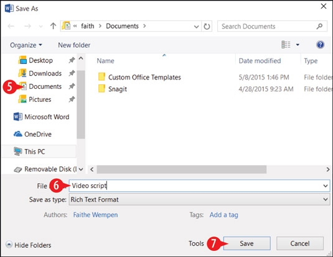The image size is (333, 257).
Task: Click the change view layout icon
Action: coord(286,45)
